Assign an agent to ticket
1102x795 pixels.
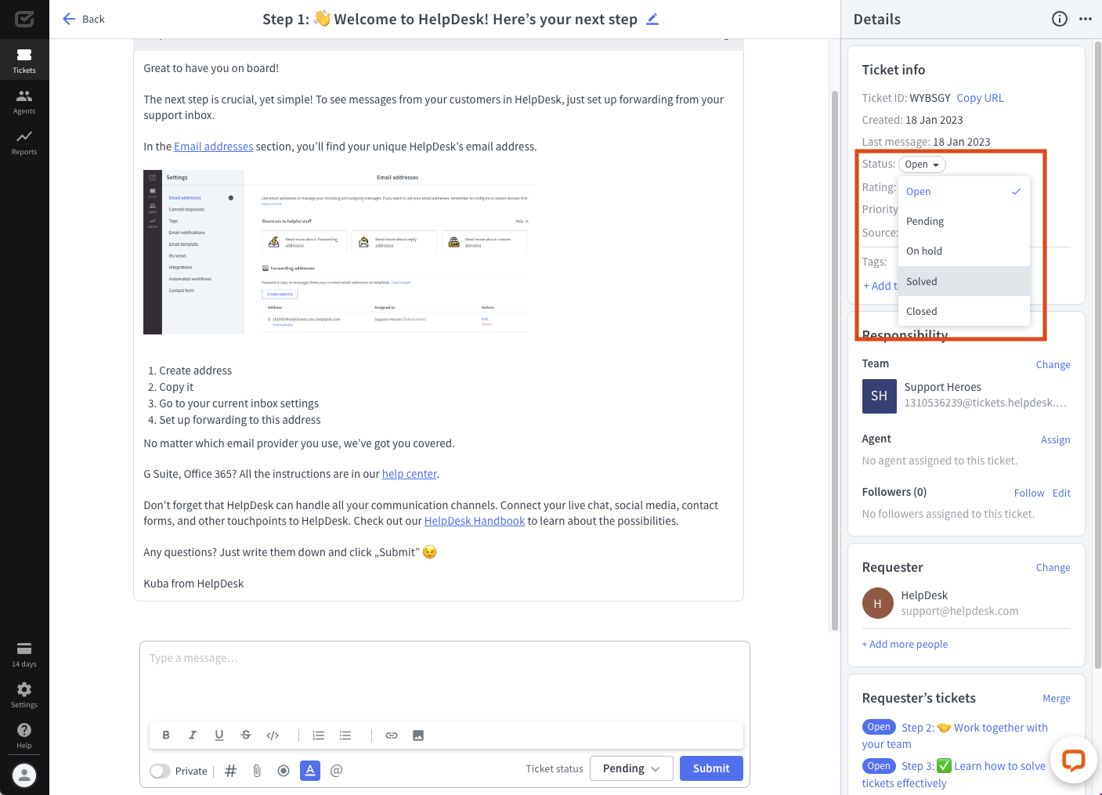[1055, 439]
